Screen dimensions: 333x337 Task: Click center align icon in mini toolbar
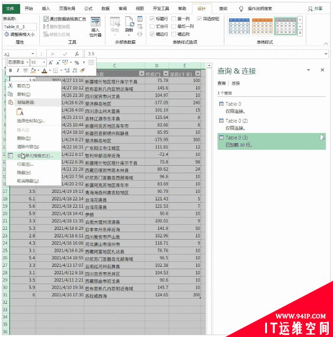click(25, 71)
